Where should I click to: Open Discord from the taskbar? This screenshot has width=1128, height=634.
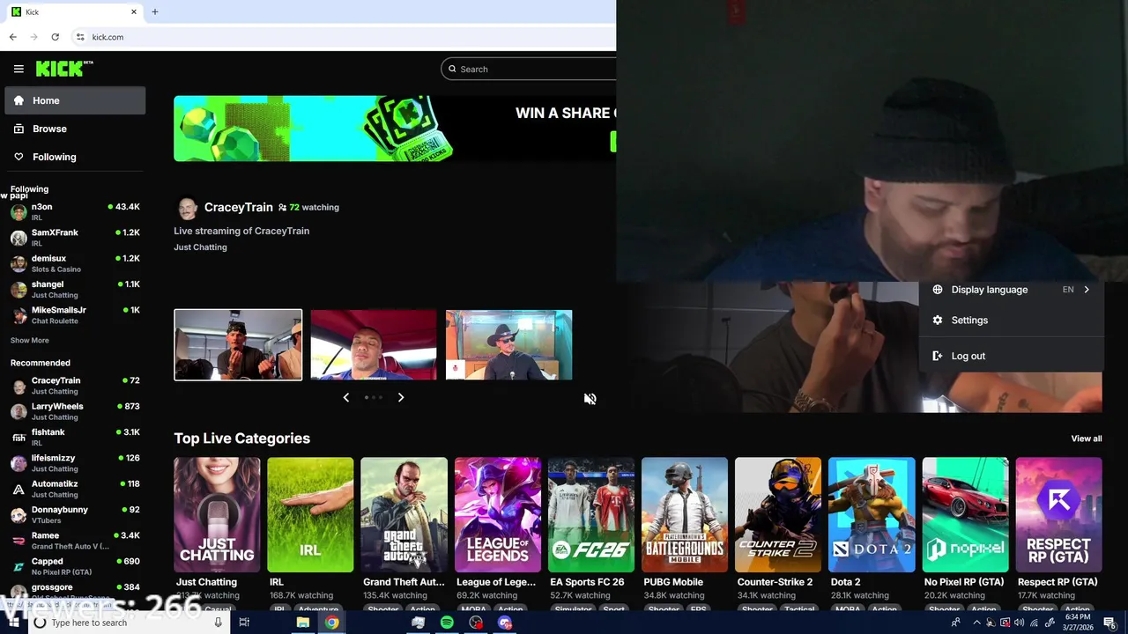click(x=505, y=623)
